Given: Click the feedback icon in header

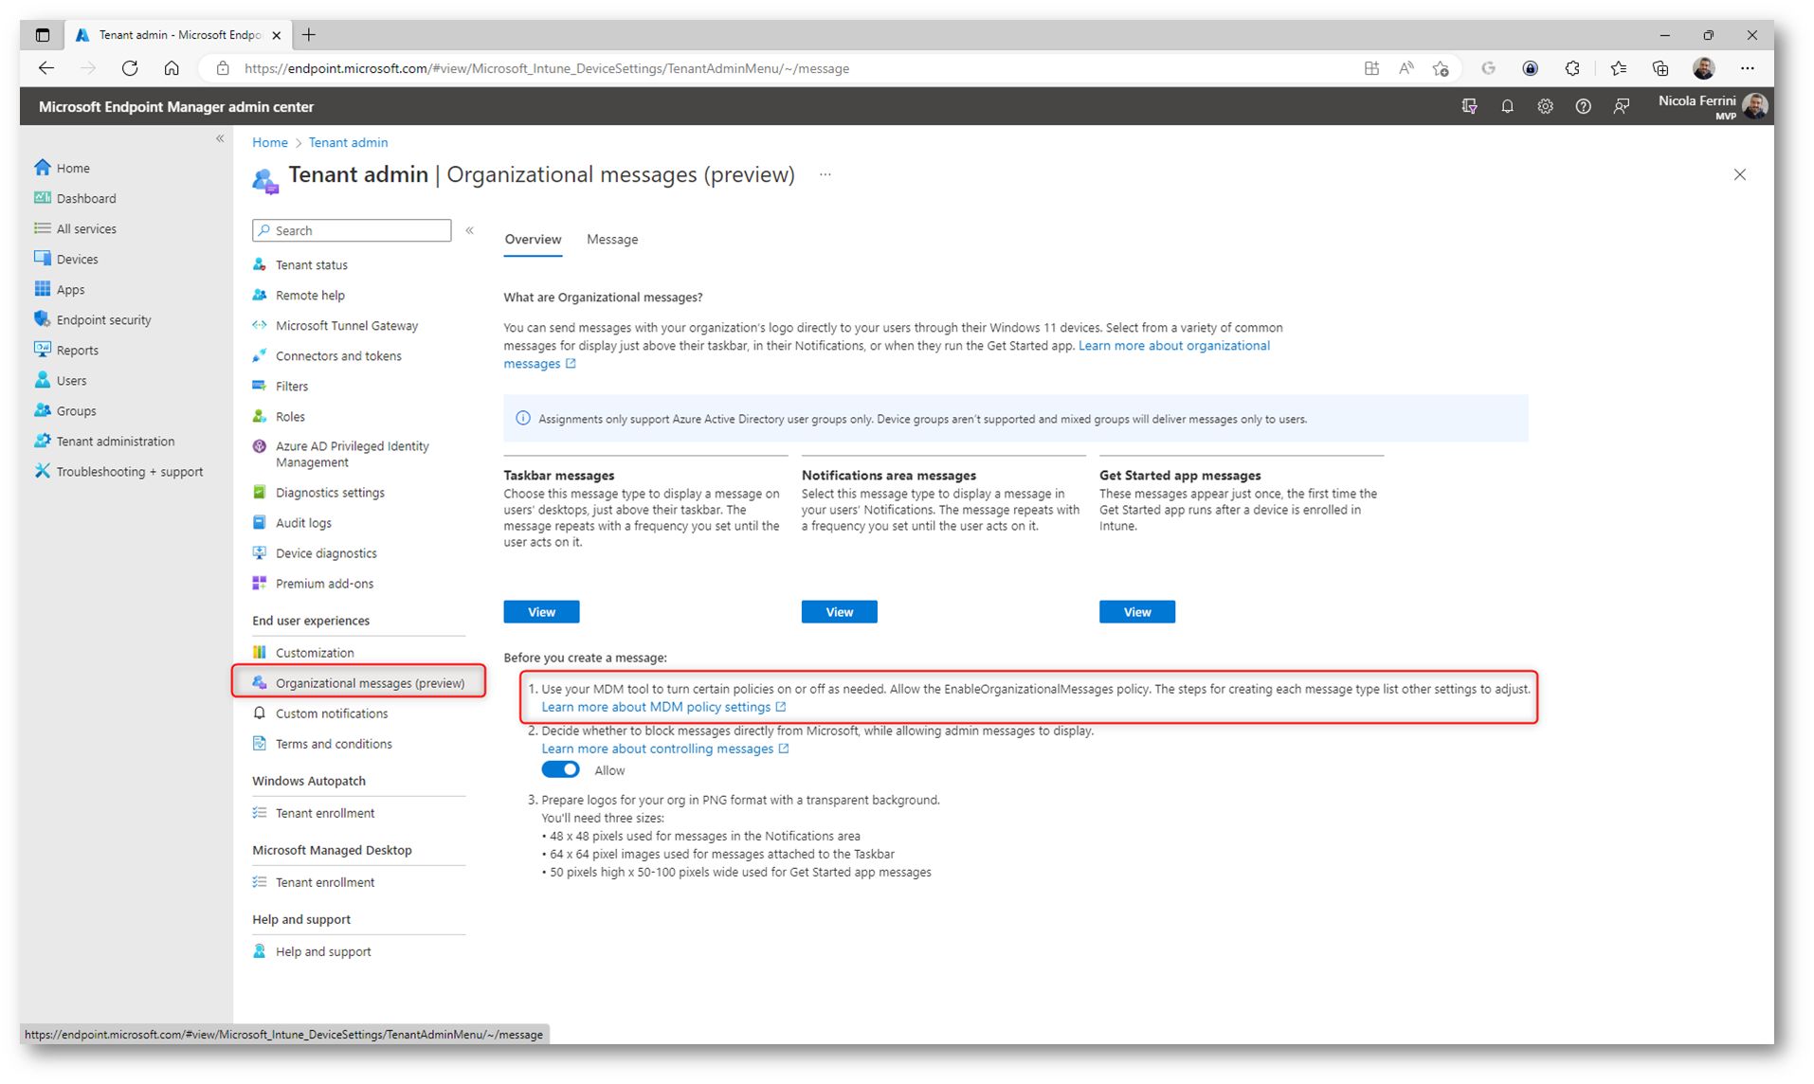Looking at the screenshot, I should (x=1621, y=106).
